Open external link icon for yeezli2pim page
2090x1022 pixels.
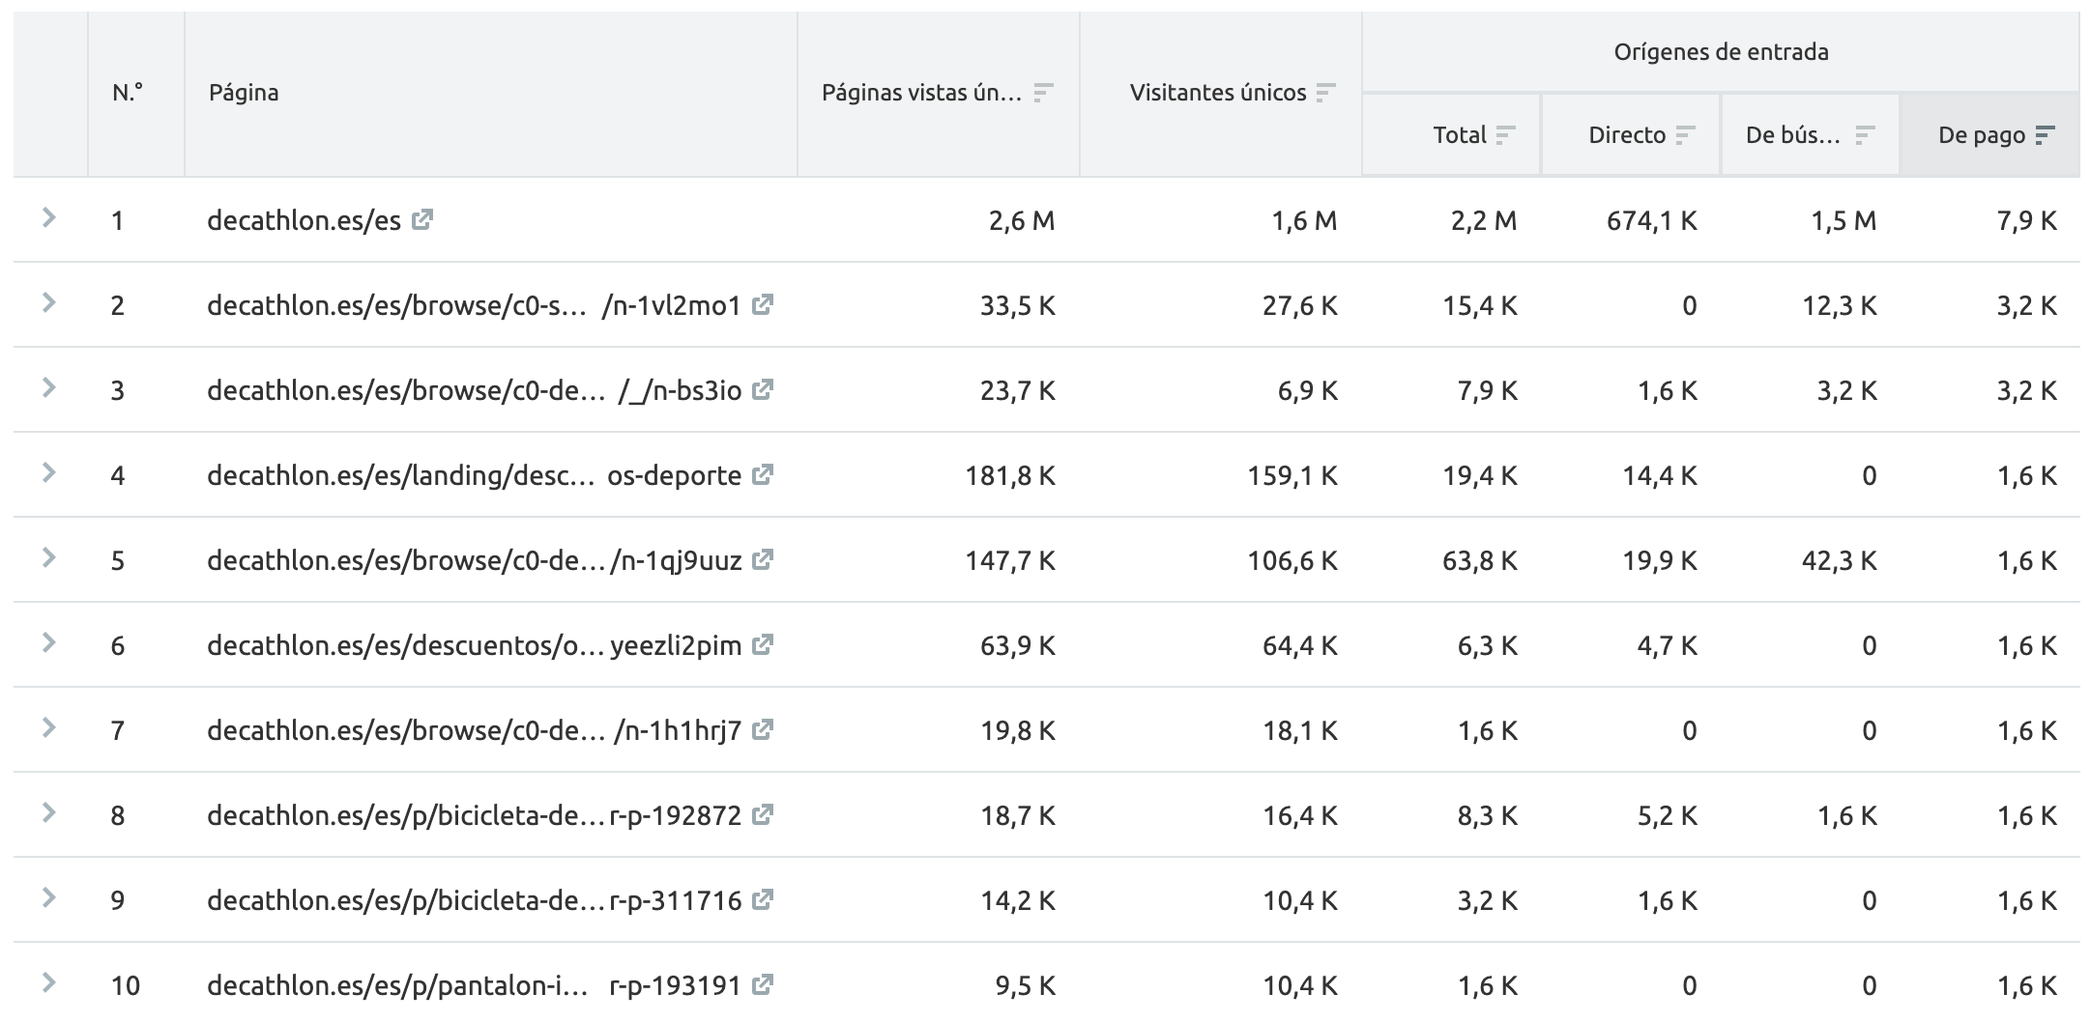[x=763, y=645]
